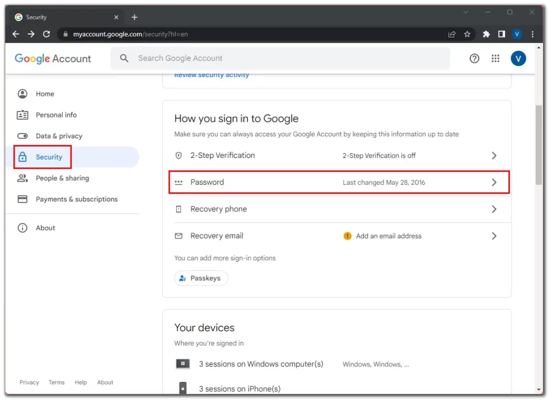Open the Extensions puzzle icon
Viewport: 552px width, 403px height.
(x=486, y=34)
